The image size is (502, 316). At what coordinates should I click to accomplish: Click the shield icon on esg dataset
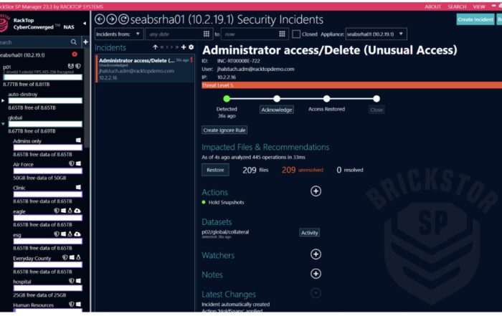point(57,234)
